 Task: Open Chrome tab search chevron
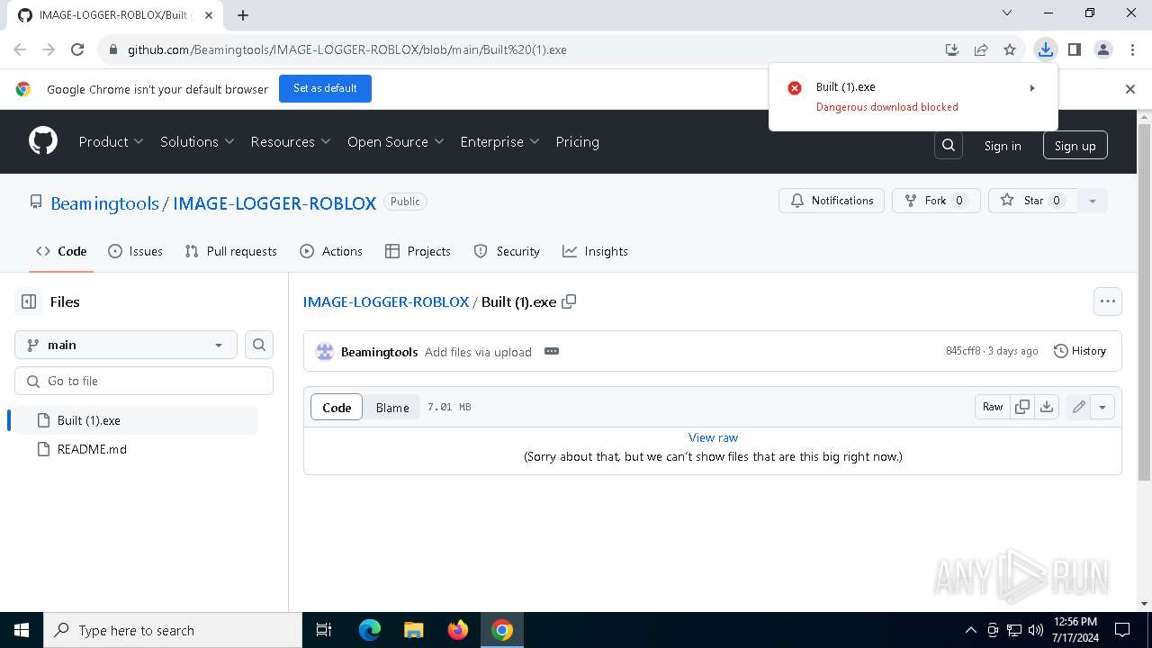pos(1007,13)
